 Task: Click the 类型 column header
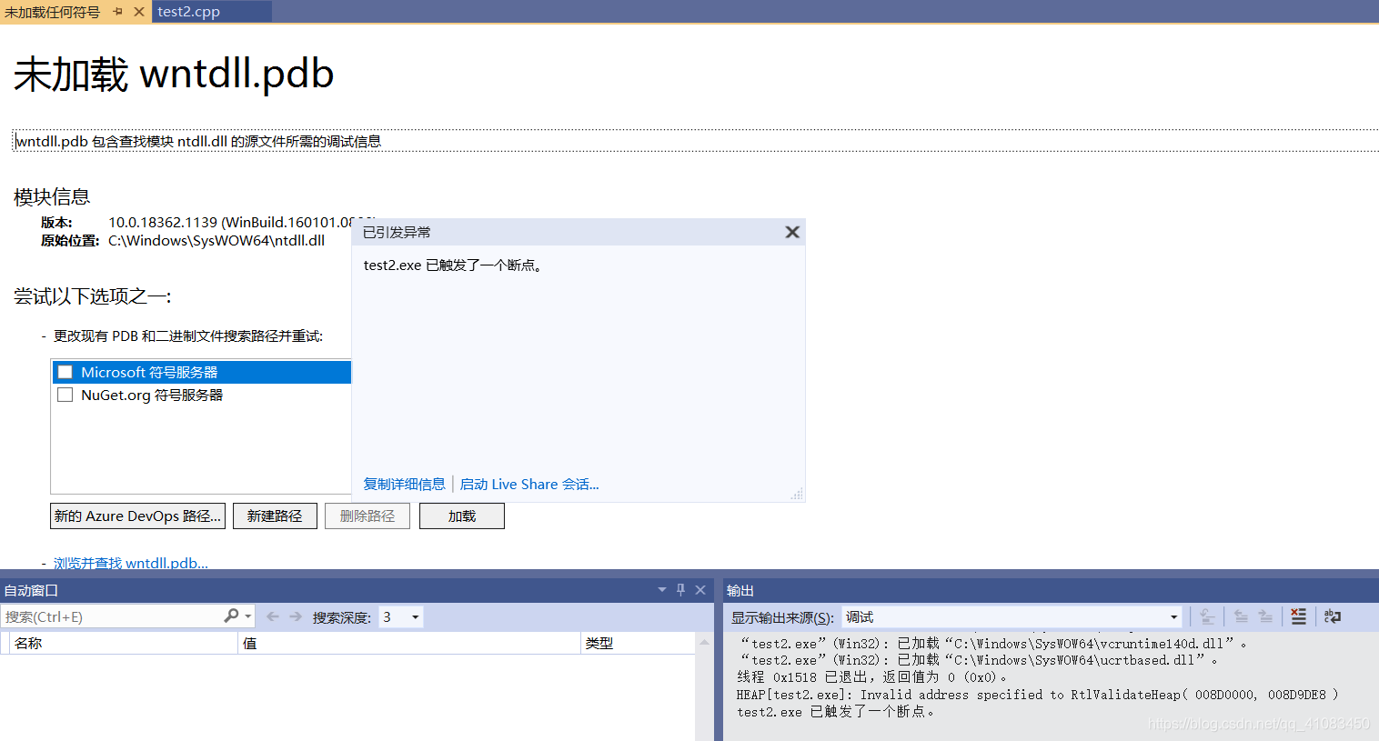638,643
